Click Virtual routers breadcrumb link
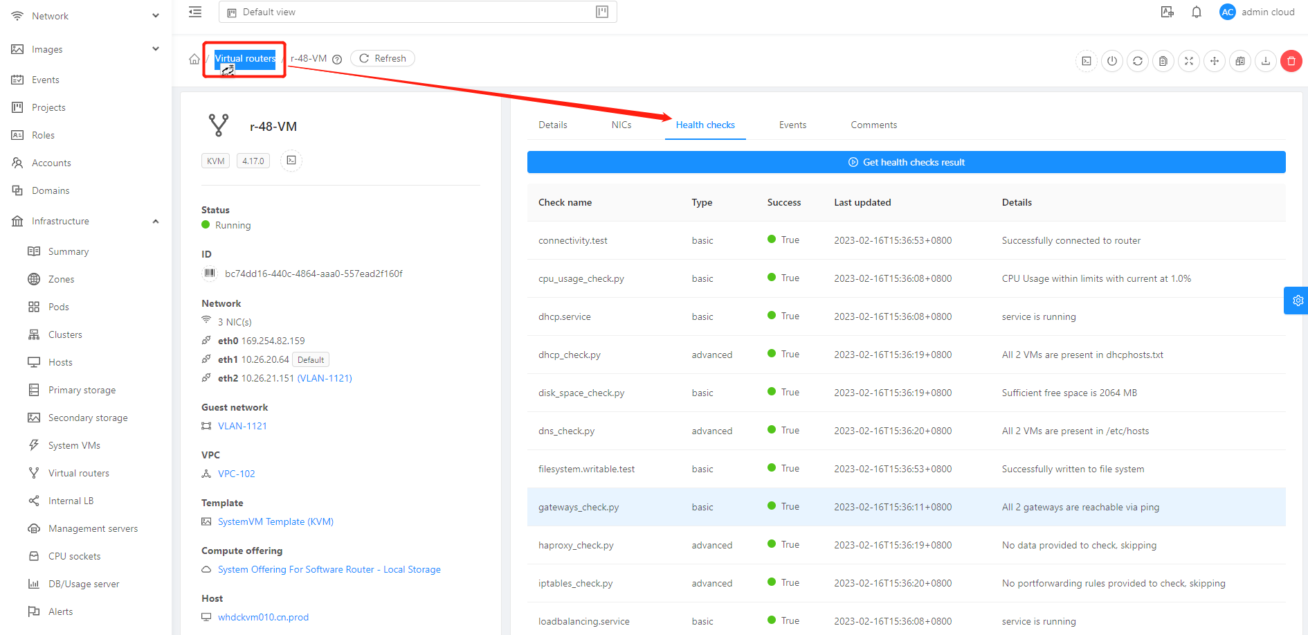The height and width of the screenshot is (635, 1308). (x=245, y=59)
